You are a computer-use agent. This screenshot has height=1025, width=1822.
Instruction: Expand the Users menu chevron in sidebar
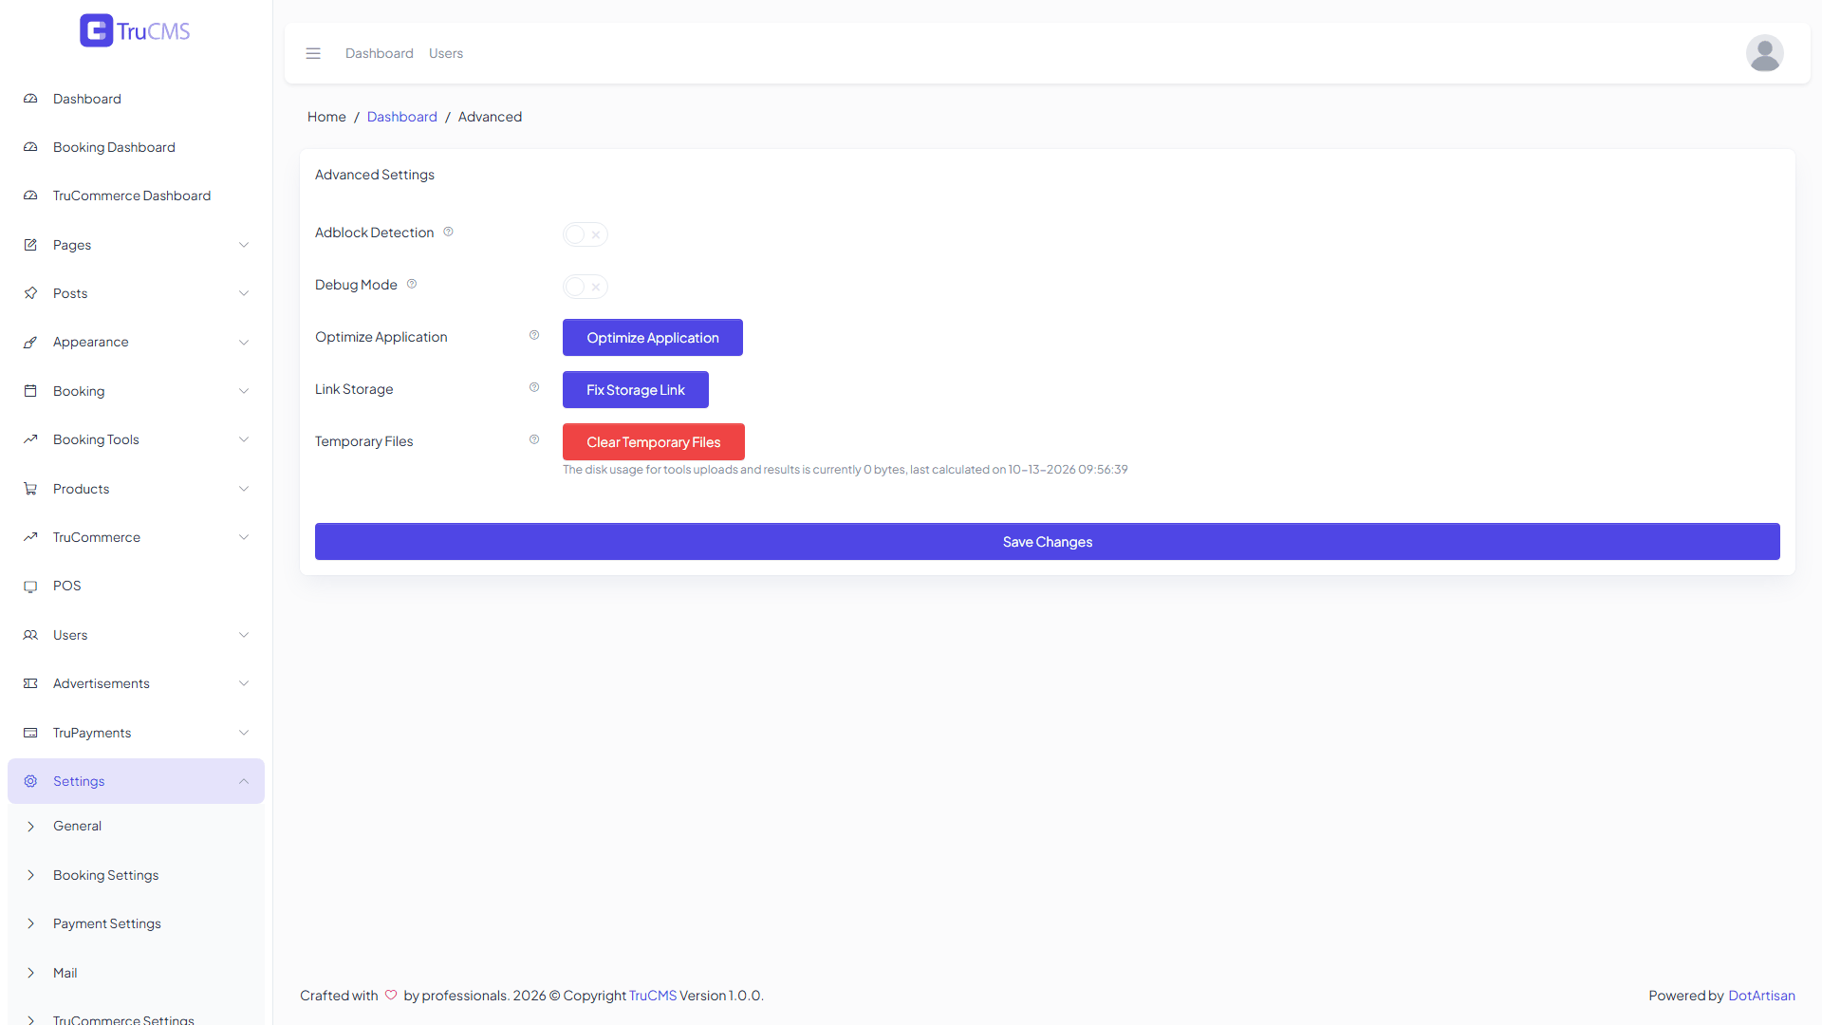click(x=244, y=635)
